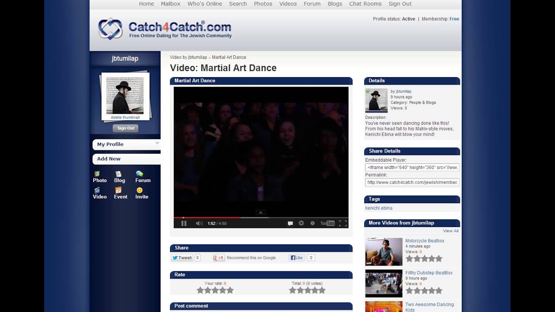Open jbtumilap link in breadcrumb
555x312 pixels.
198,57
